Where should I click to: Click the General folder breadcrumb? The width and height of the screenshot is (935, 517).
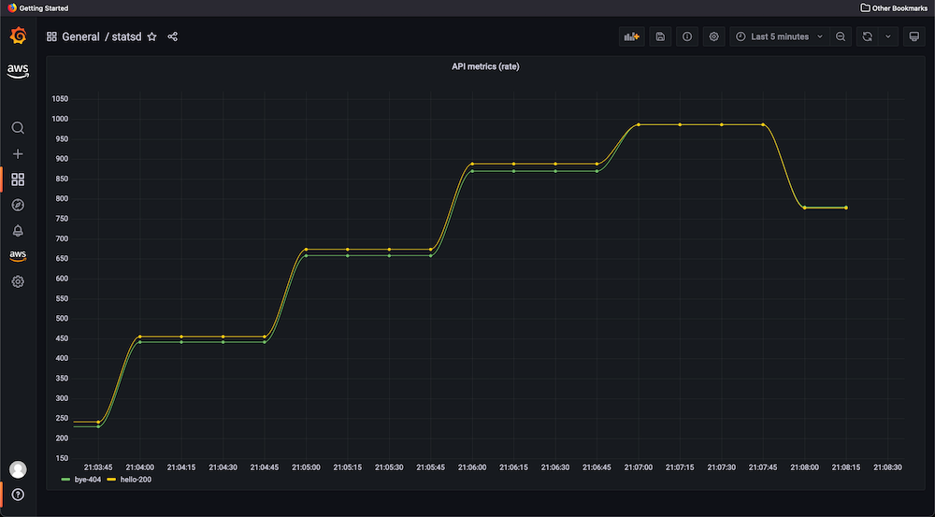pos(80,36)
